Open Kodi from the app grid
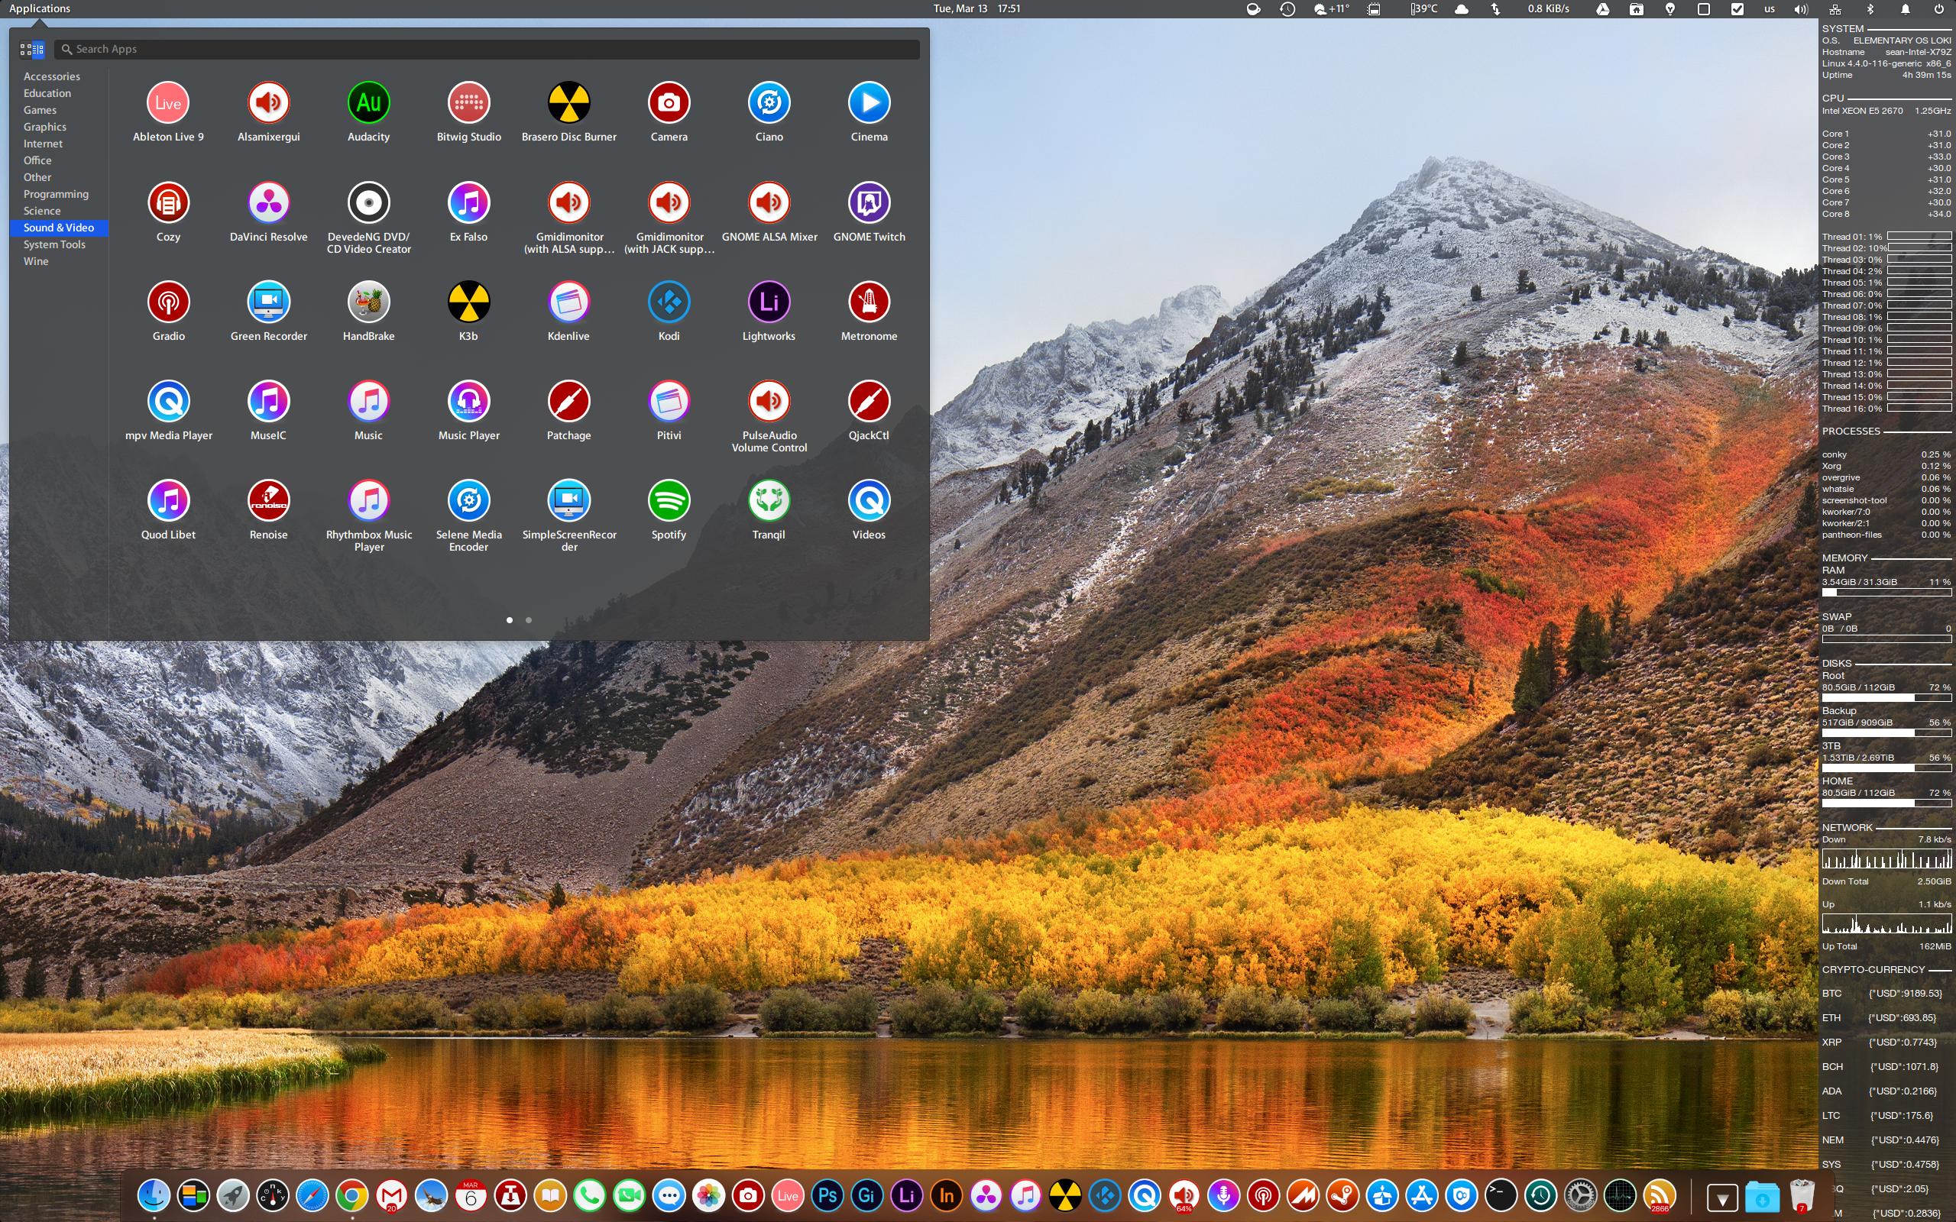The image size is (1956, 1222). click(669, 311)
